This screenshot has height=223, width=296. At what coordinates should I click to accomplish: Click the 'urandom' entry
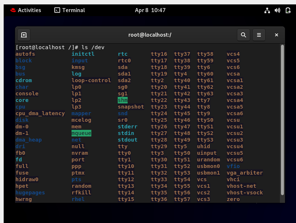click(x=208, y=160)
